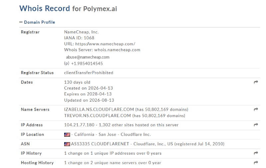Click IP History change summary text
This screenshot has width=266, height=168.
click(113, 153)
